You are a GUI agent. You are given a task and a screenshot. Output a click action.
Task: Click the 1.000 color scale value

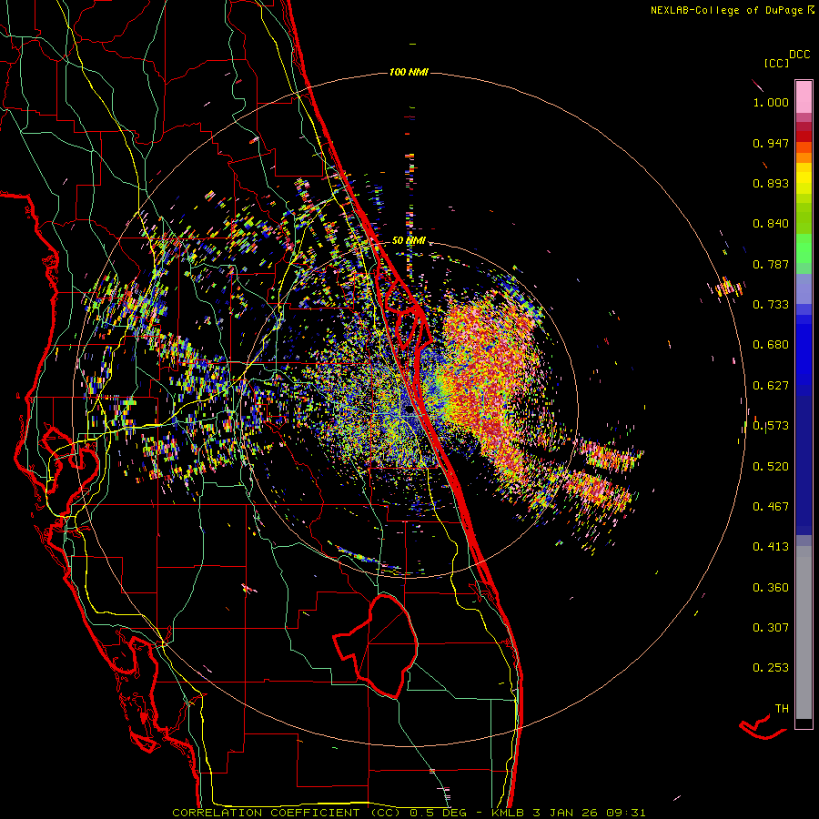(771, 102)
